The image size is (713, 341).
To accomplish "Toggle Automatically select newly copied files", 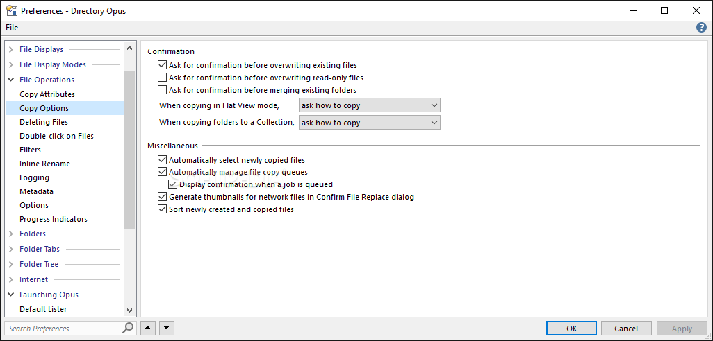I will (163, 159).
